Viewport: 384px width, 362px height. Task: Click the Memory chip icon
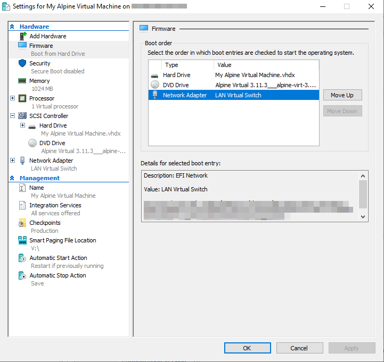(x=22, y=81)
